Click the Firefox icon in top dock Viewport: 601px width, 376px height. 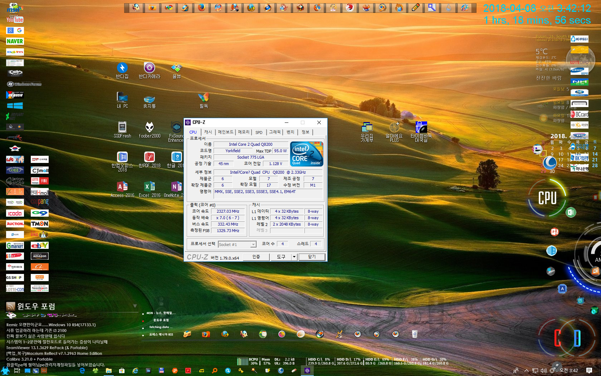tap(202, 8)
